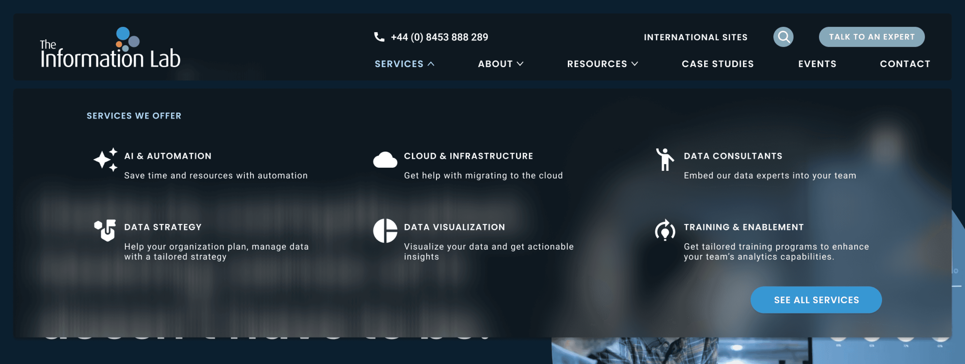Select the Data Visualization service heading
This screenshot has width=965, height=364.
point(454,227)
